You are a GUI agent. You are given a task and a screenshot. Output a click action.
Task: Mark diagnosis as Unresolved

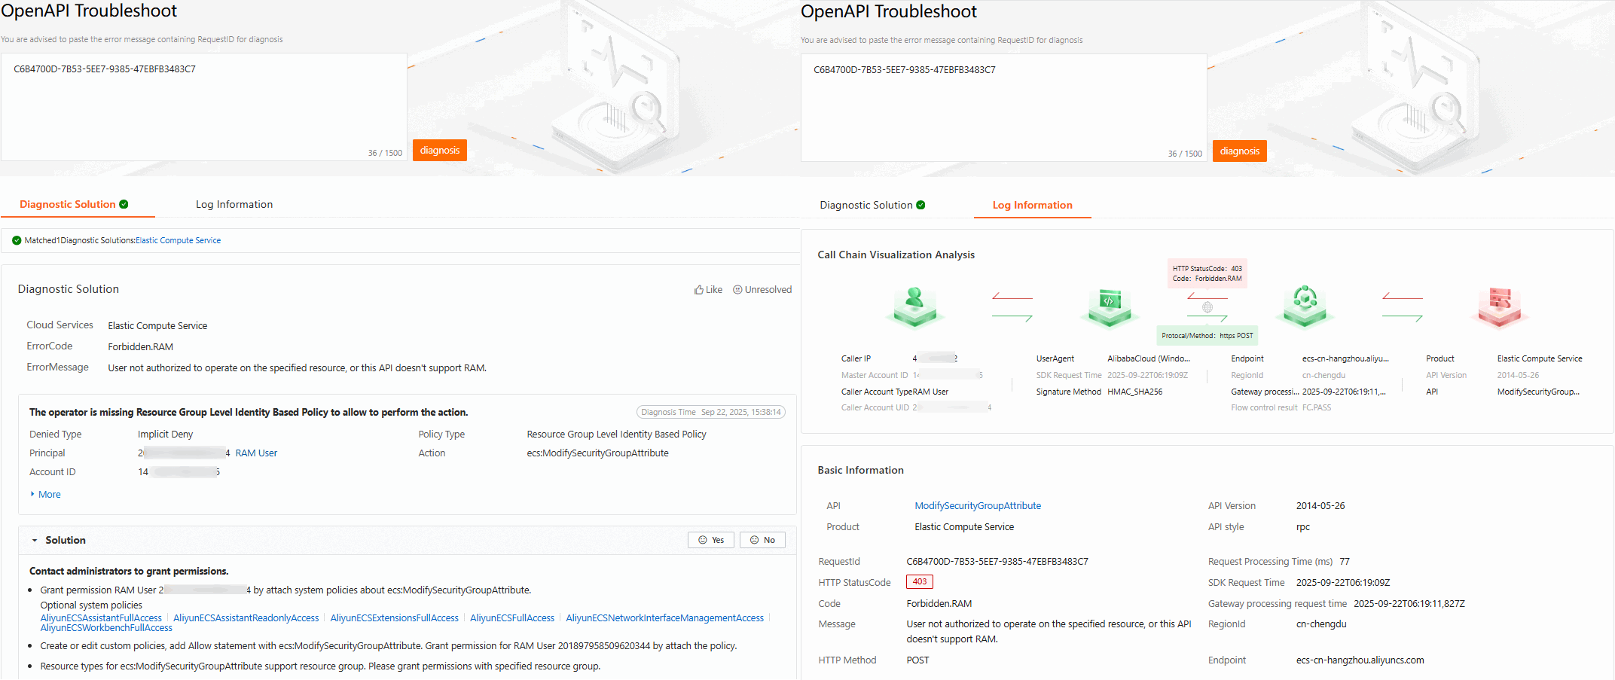(762, 290)
